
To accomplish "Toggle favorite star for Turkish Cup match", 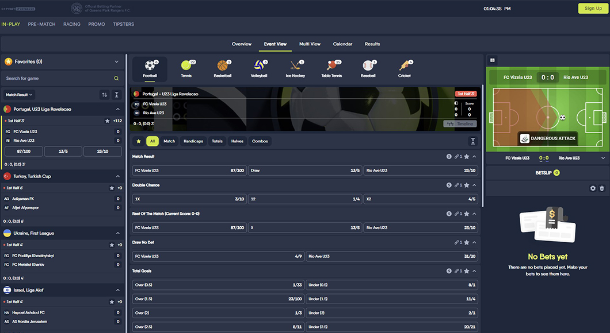I will (x=112, y=188).
